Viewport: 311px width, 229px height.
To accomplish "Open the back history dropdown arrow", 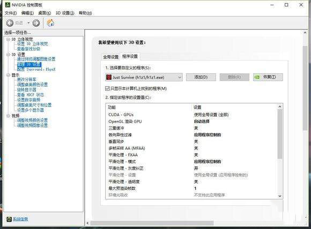I will point(28,23).
